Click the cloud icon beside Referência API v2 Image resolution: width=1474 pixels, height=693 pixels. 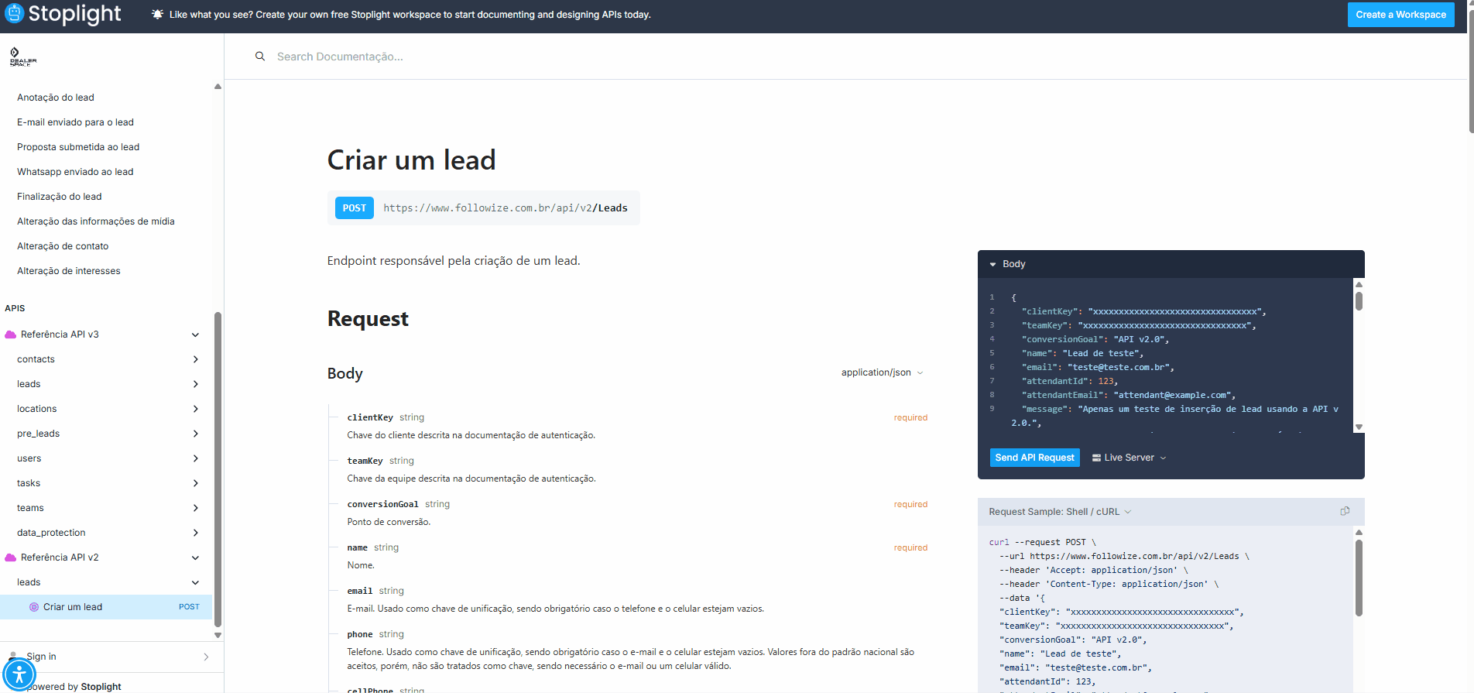pos(11,557)
